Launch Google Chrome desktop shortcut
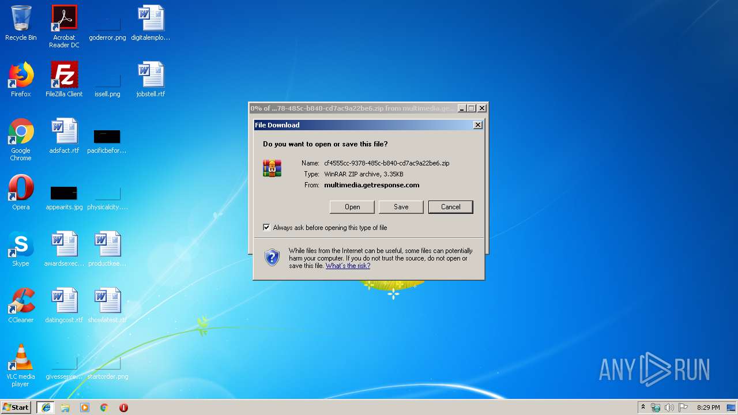Screen dimensions: 738x415 coord(21,139)
